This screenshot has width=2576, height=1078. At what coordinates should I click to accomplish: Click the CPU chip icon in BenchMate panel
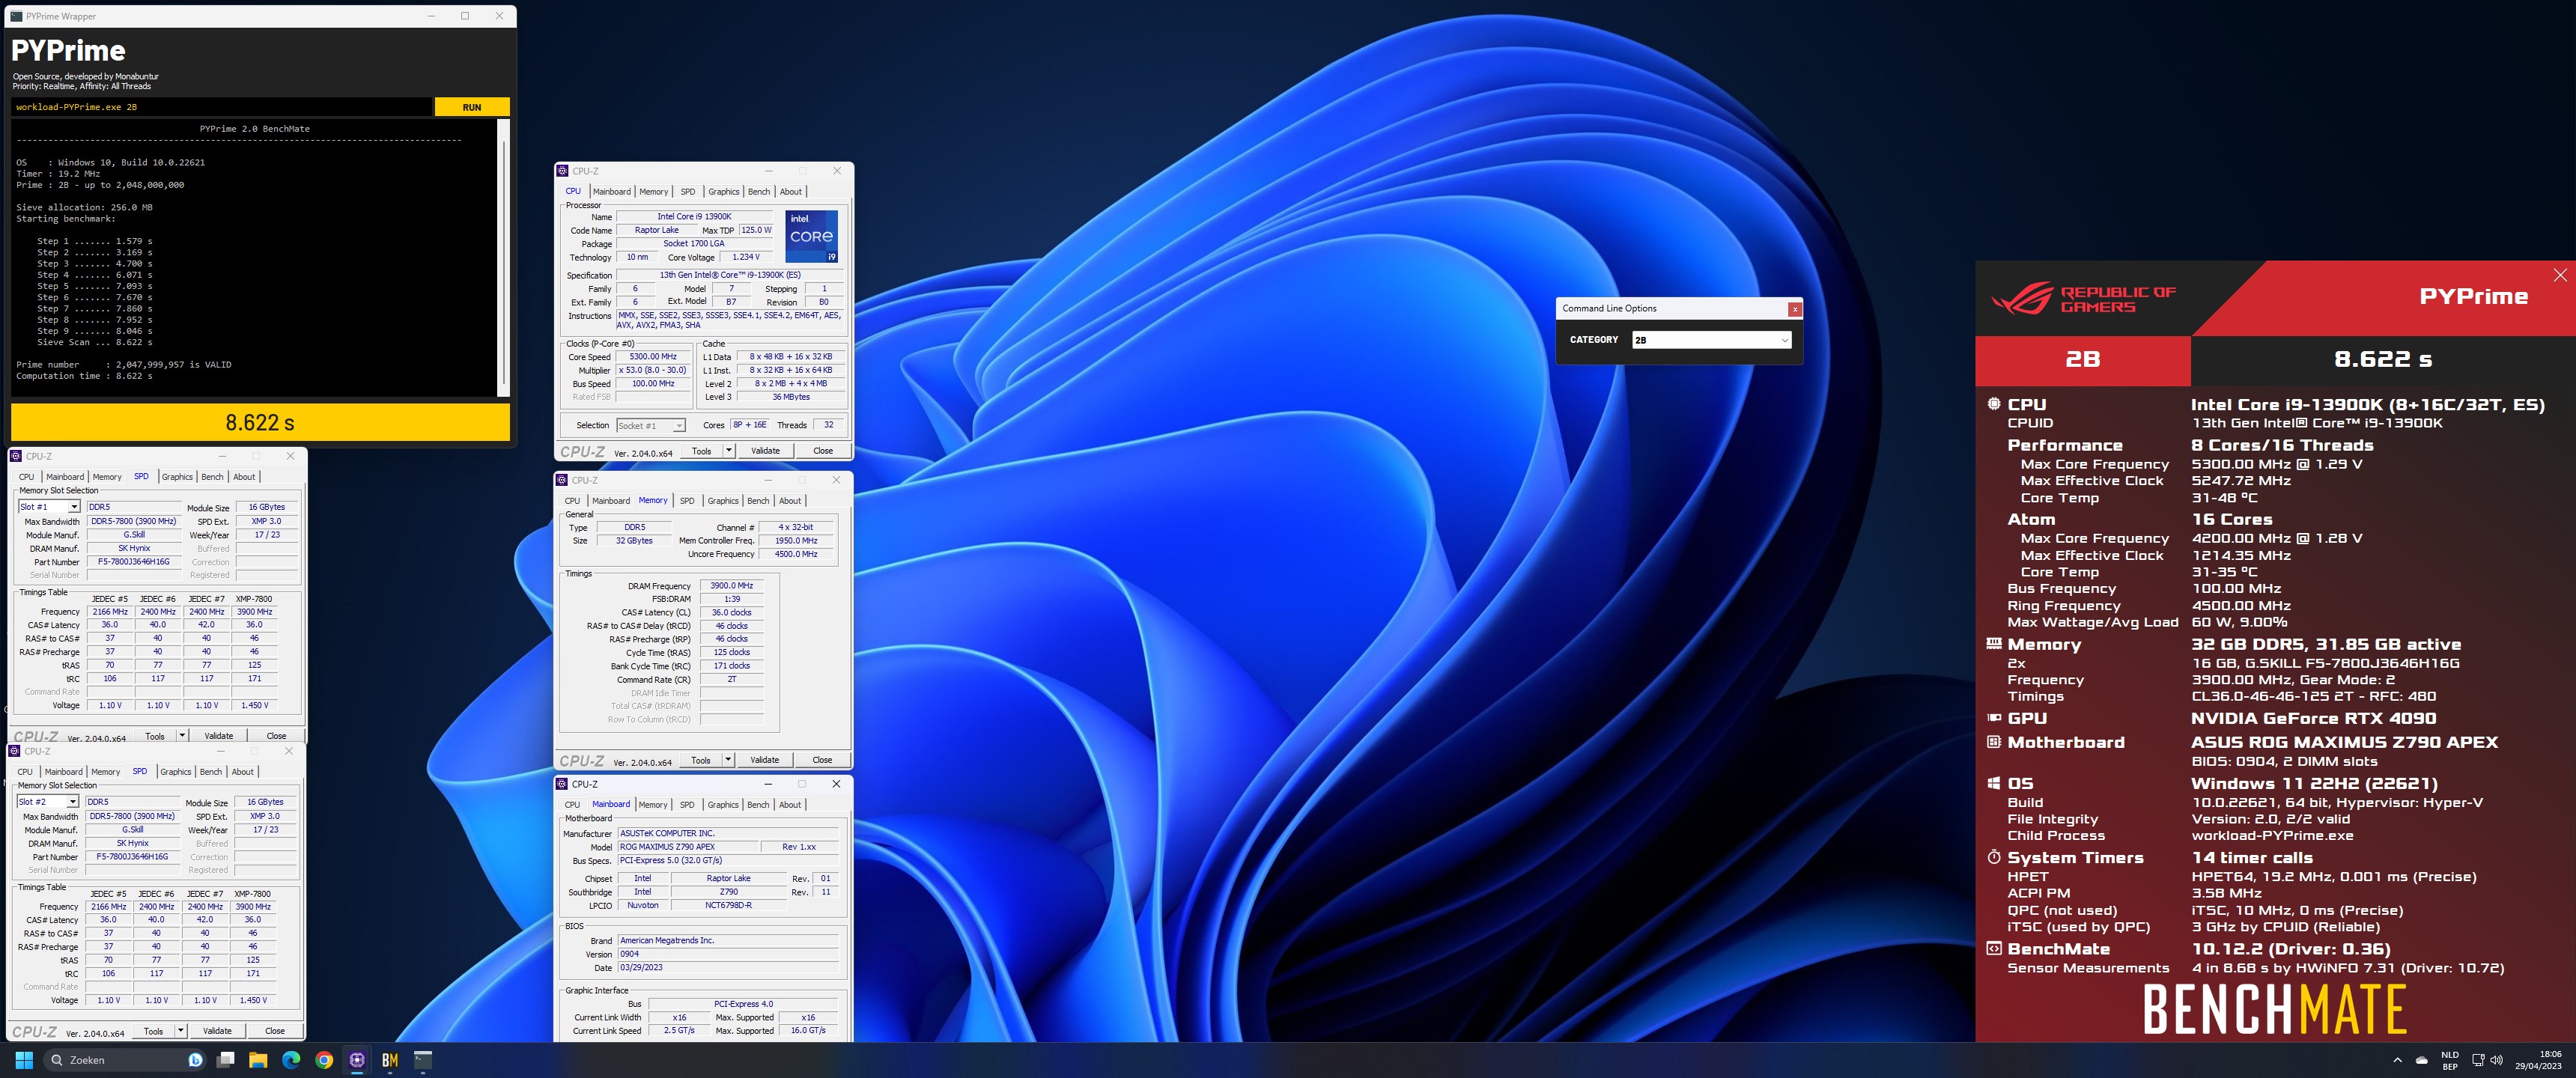1994,404
